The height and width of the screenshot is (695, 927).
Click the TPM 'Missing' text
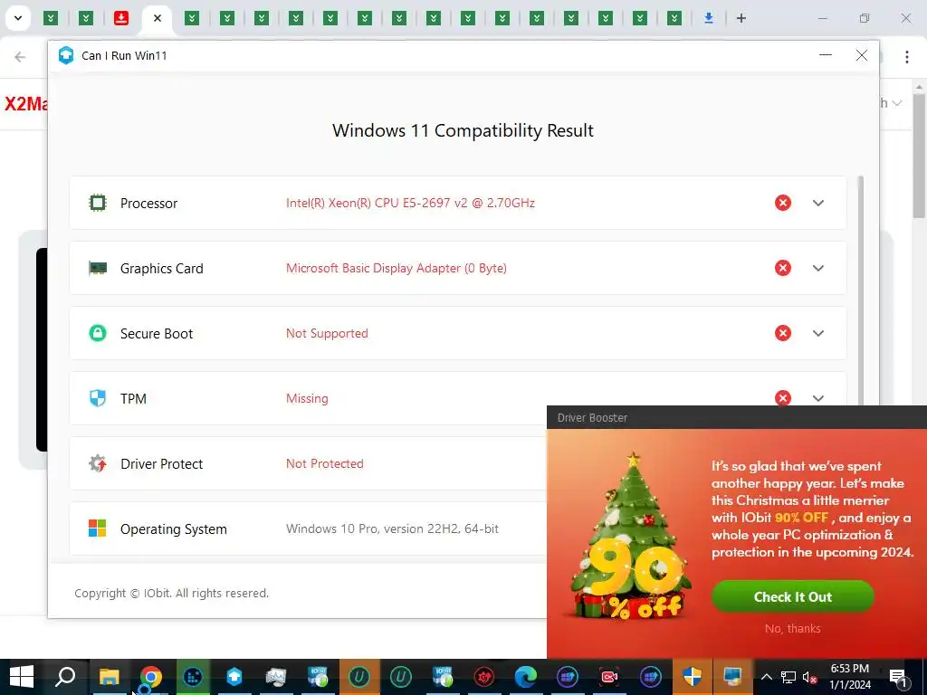(x=307, y=398)
